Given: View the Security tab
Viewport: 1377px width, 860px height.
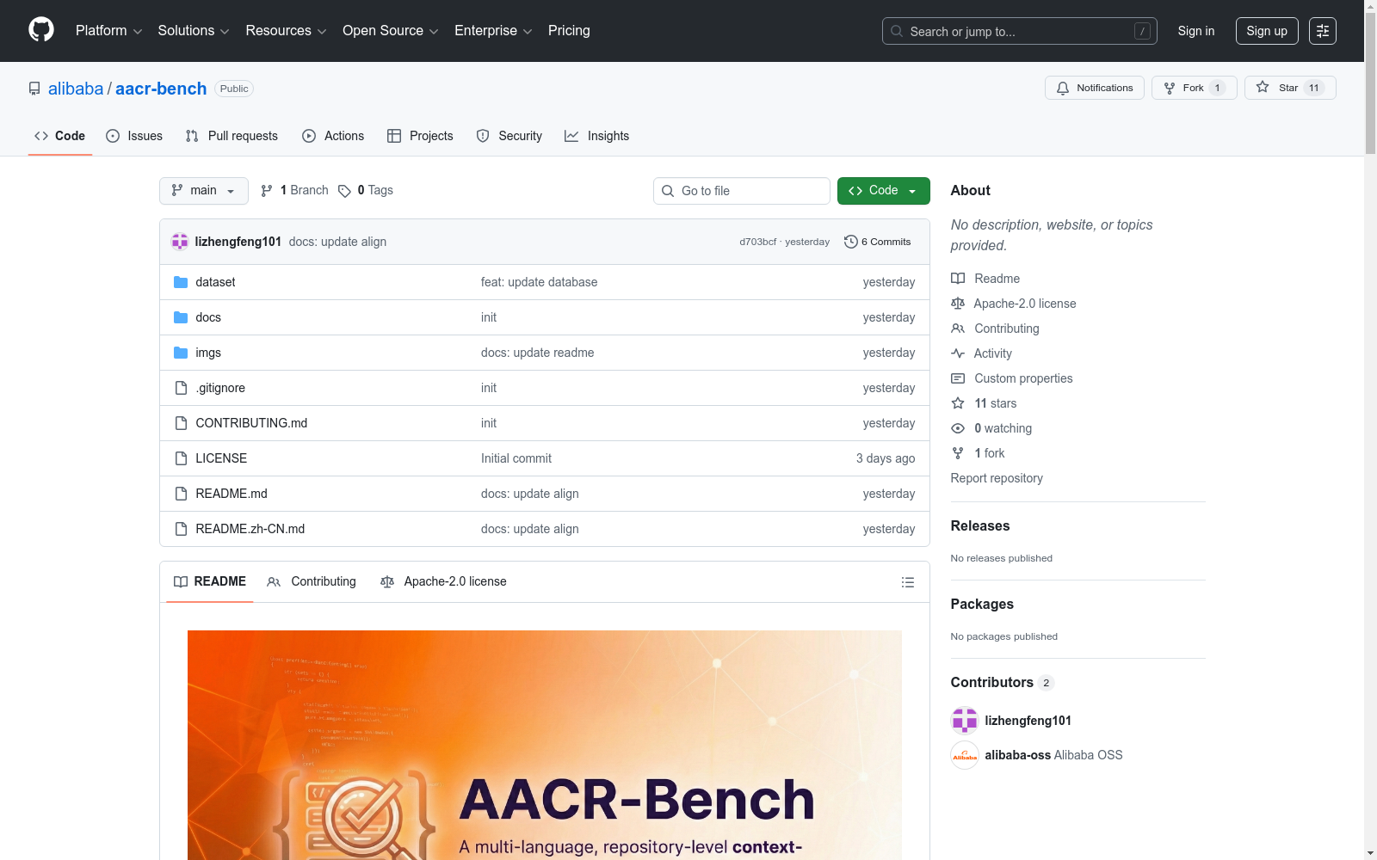Looking at the screenshot, I should click(x=509, y=136).
